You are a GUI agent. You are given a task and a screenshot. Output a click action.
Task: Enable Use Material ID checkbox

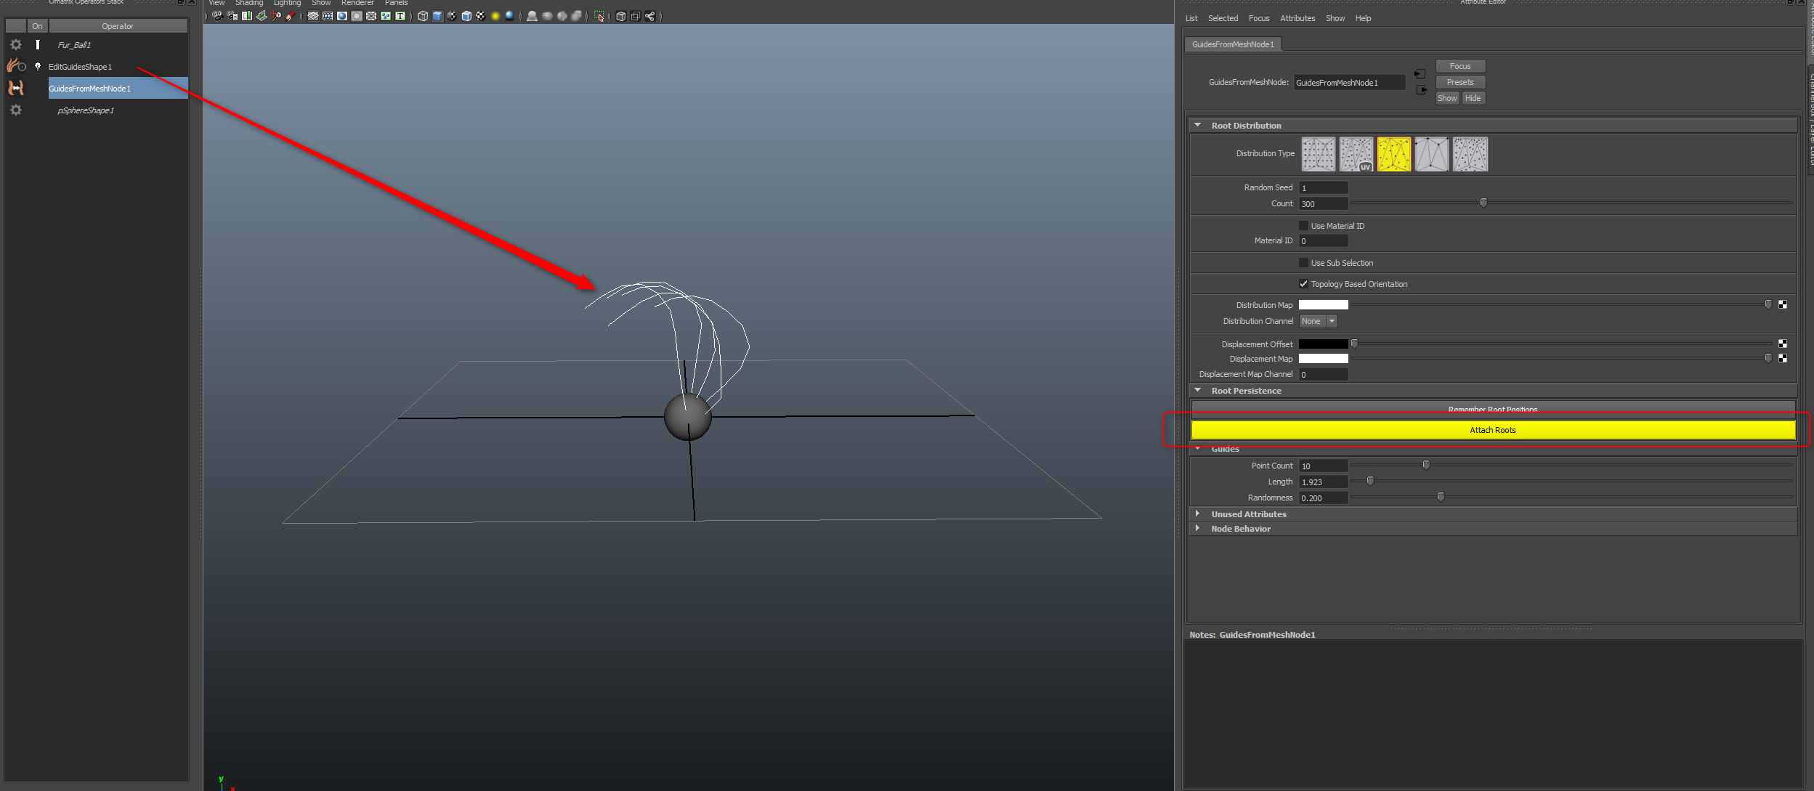(1303, 226)
